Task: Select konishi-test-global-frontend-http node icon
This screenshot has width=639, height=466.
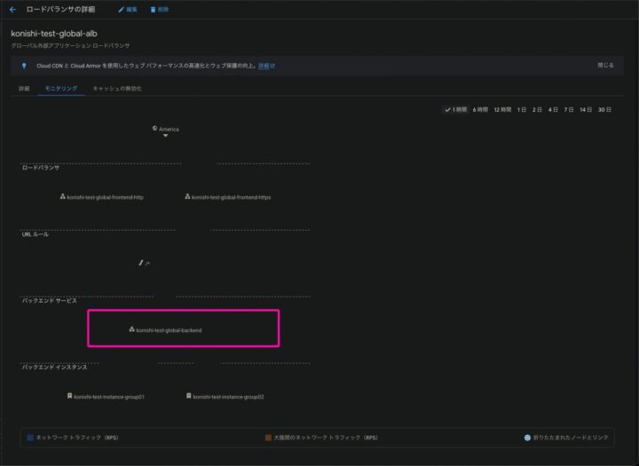Action: (x=63, y=197)
